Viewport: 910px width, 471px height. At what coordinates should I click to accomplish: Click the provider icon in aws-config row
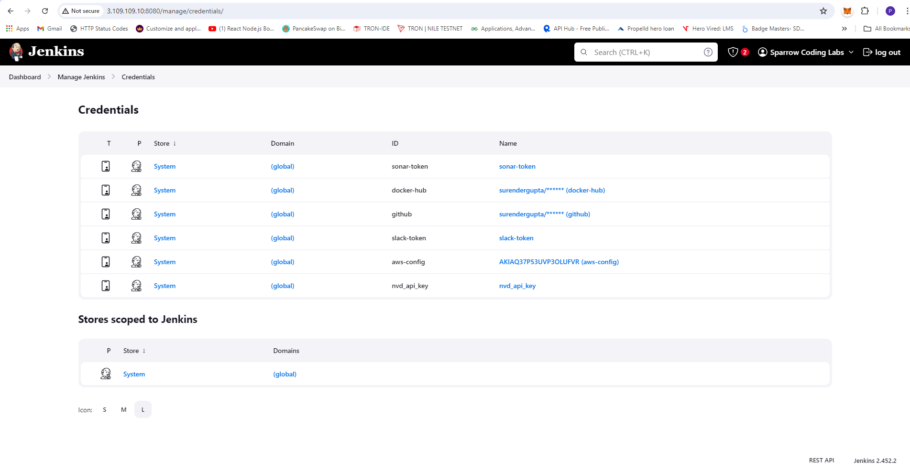(x=136, y=262)
